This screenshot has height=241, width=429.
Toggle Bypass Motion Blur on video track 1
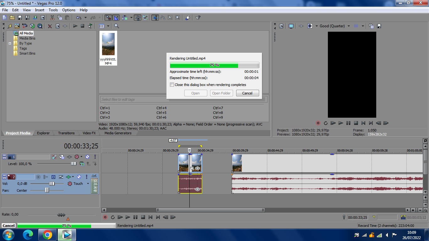(x=54, y=157)
